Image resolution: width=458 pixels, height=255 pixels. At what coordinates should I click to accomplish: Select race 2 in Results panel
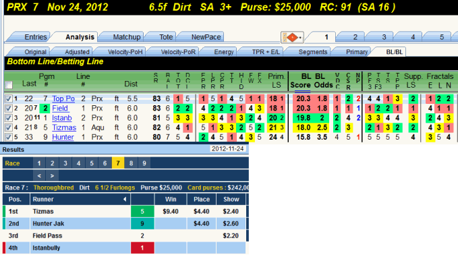coord(53,163)
